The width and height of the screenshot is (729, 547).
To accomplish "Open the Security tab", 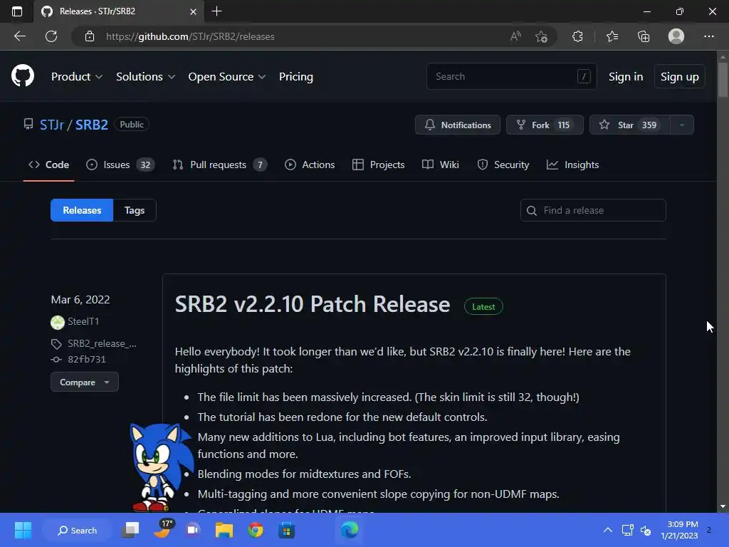I will [503, 165].
